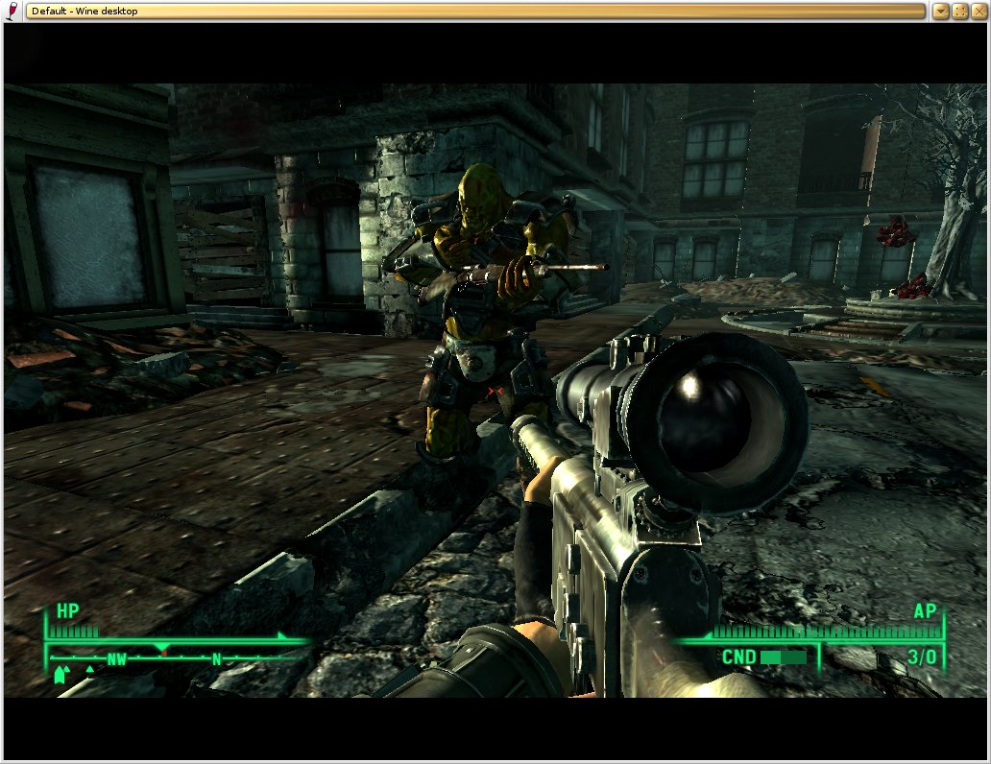The image size is (991, 764).
Task: Click the CND weapon condition bar
Action: tap(784, 657)
